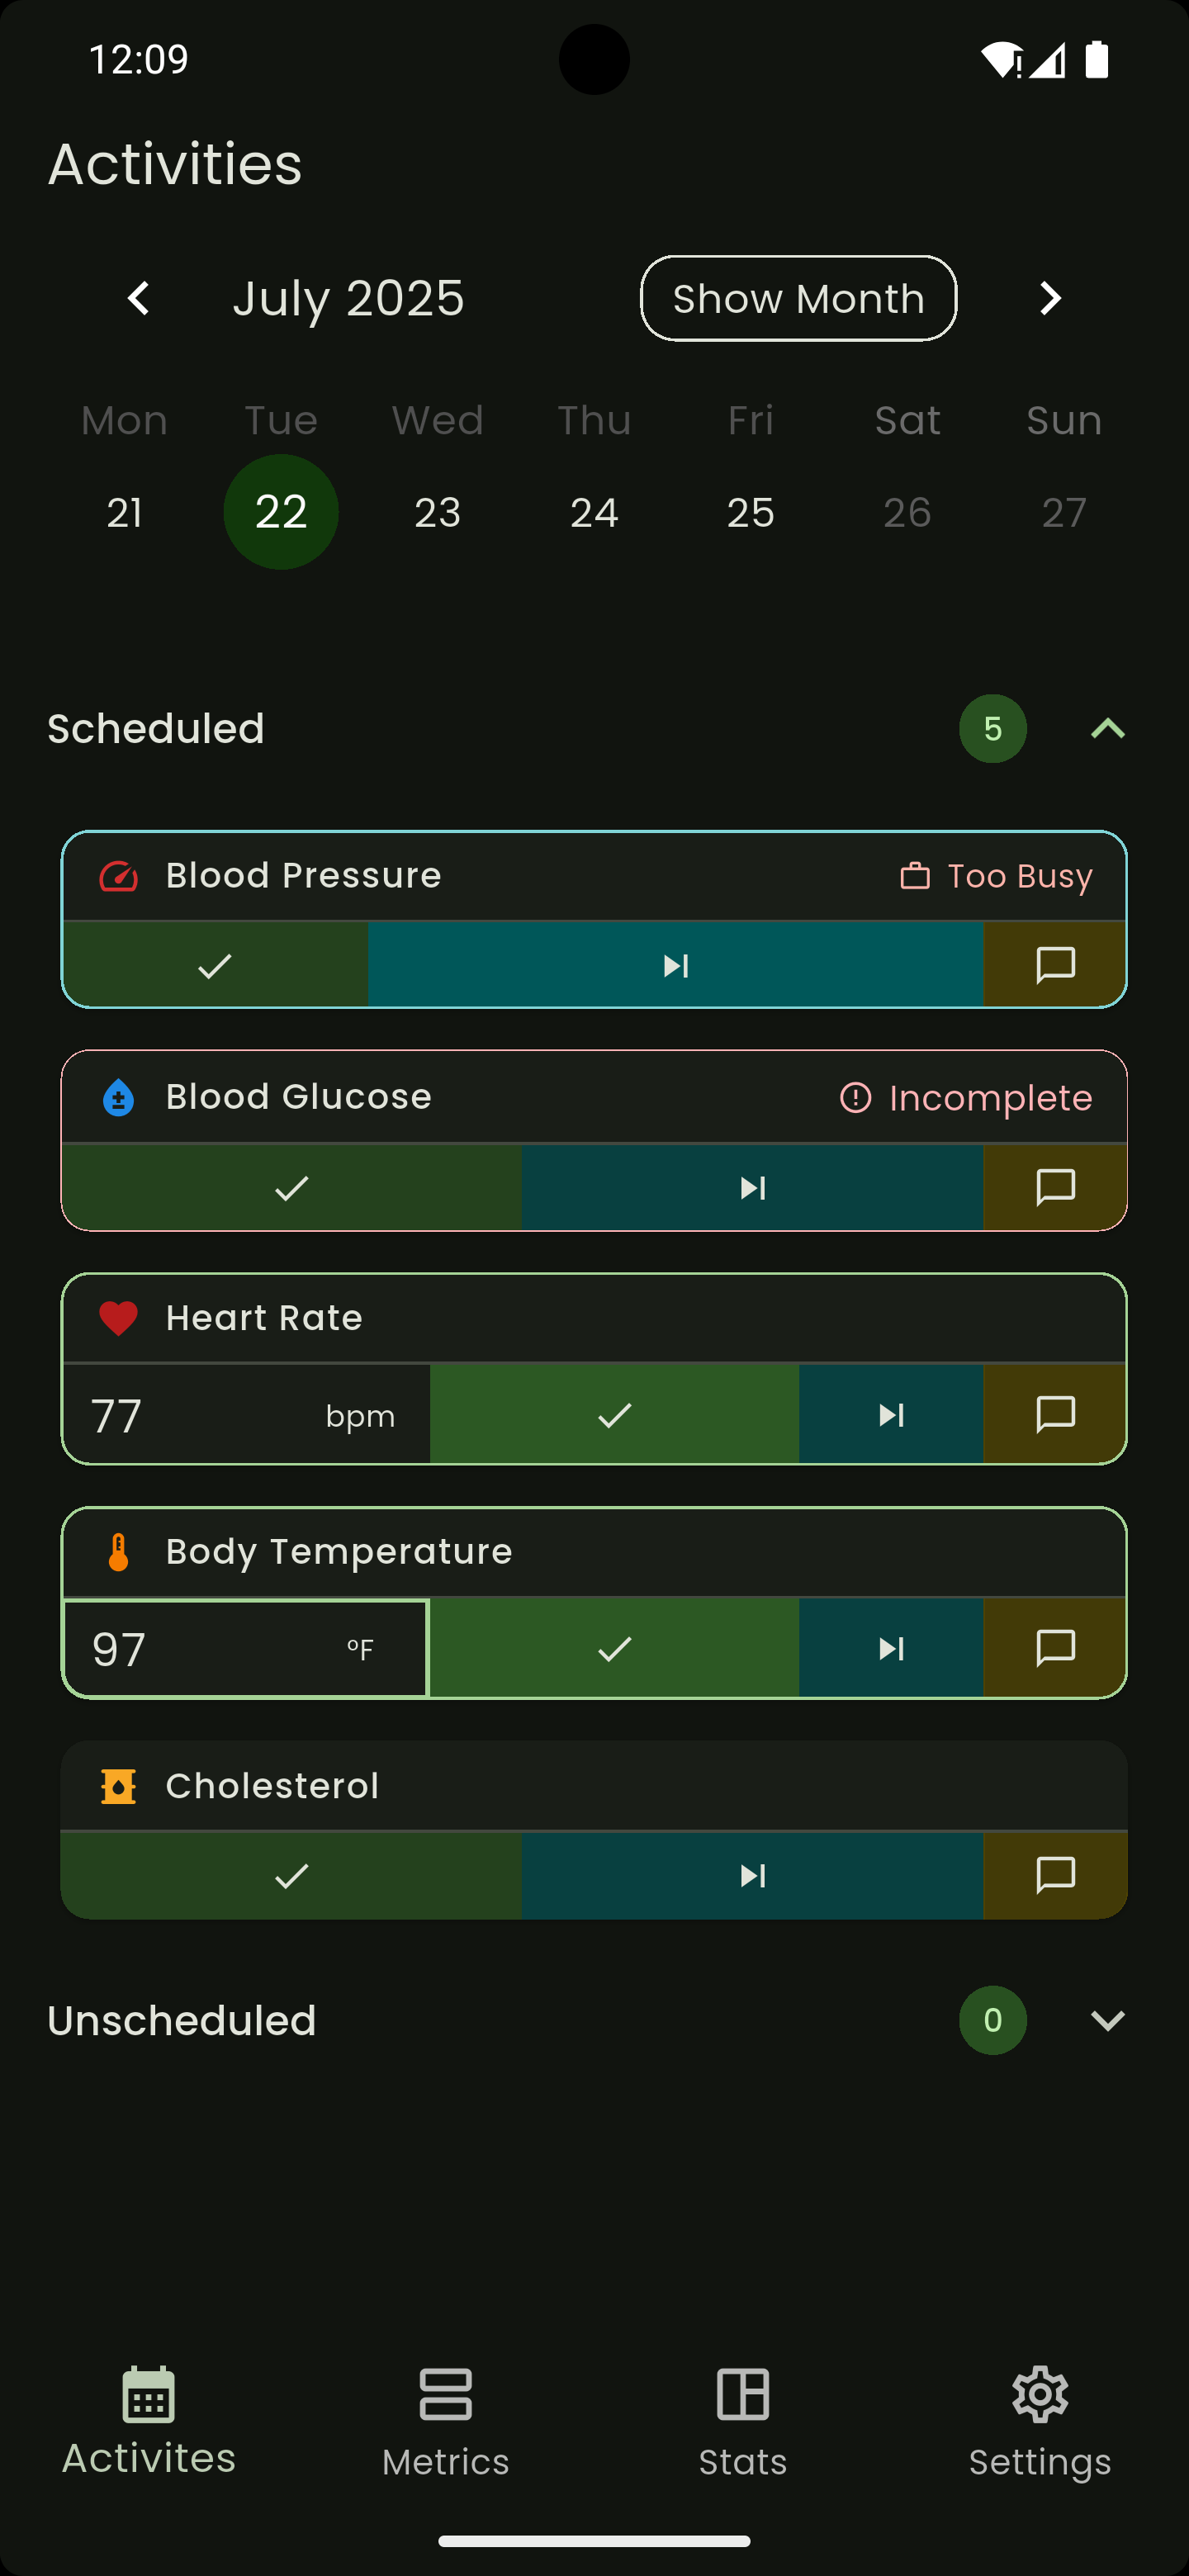The image size is (1189, 2576).
Task: Go to the previous week arrow
Action: [139, 298]
